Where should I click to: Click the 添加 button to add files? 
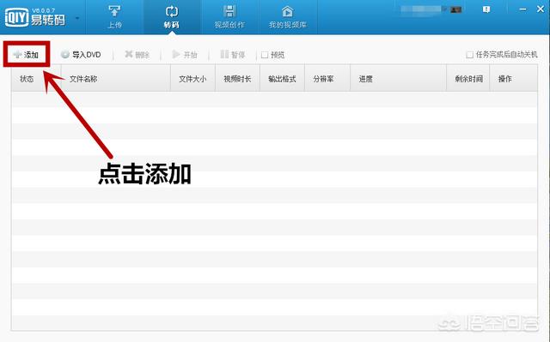(27, 55)
